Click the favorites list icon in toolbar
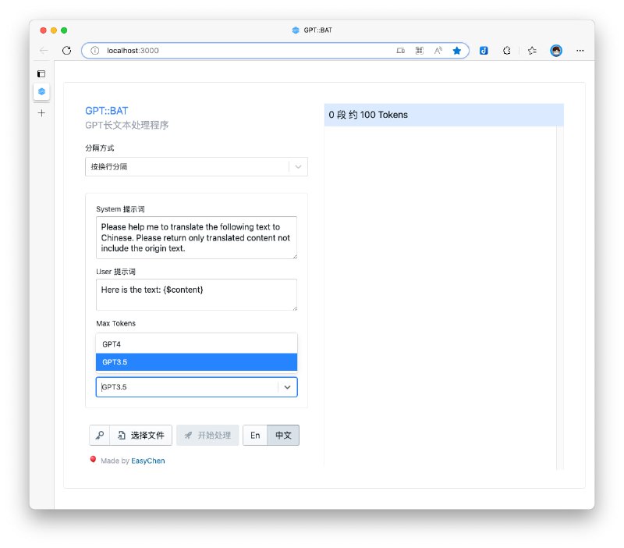 531,50
